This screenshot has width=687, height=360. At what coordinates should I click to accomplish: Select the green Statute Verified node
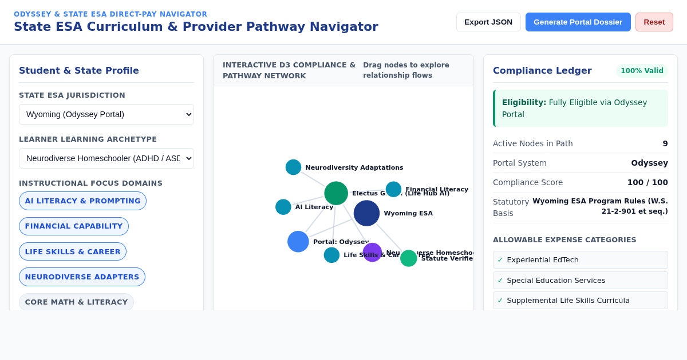[409, 258]
